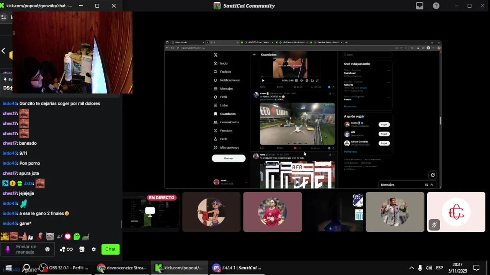The height and width of the screenshot is (275, 490).
Task: Click indo45 in the '9/11' message
Action: (x=10, y=153)
